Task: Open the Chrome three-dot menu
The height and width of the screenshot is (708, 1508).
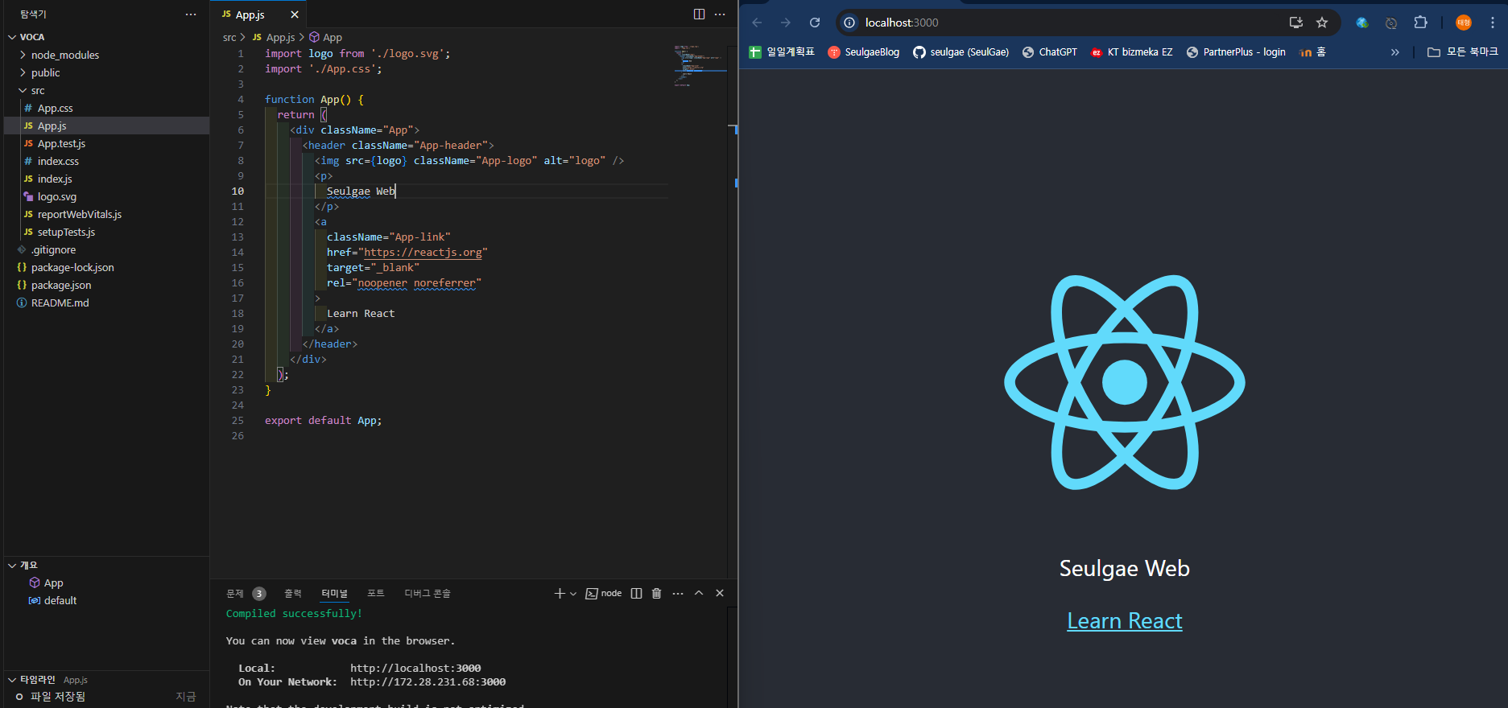Action: (x=1493, y=23)
